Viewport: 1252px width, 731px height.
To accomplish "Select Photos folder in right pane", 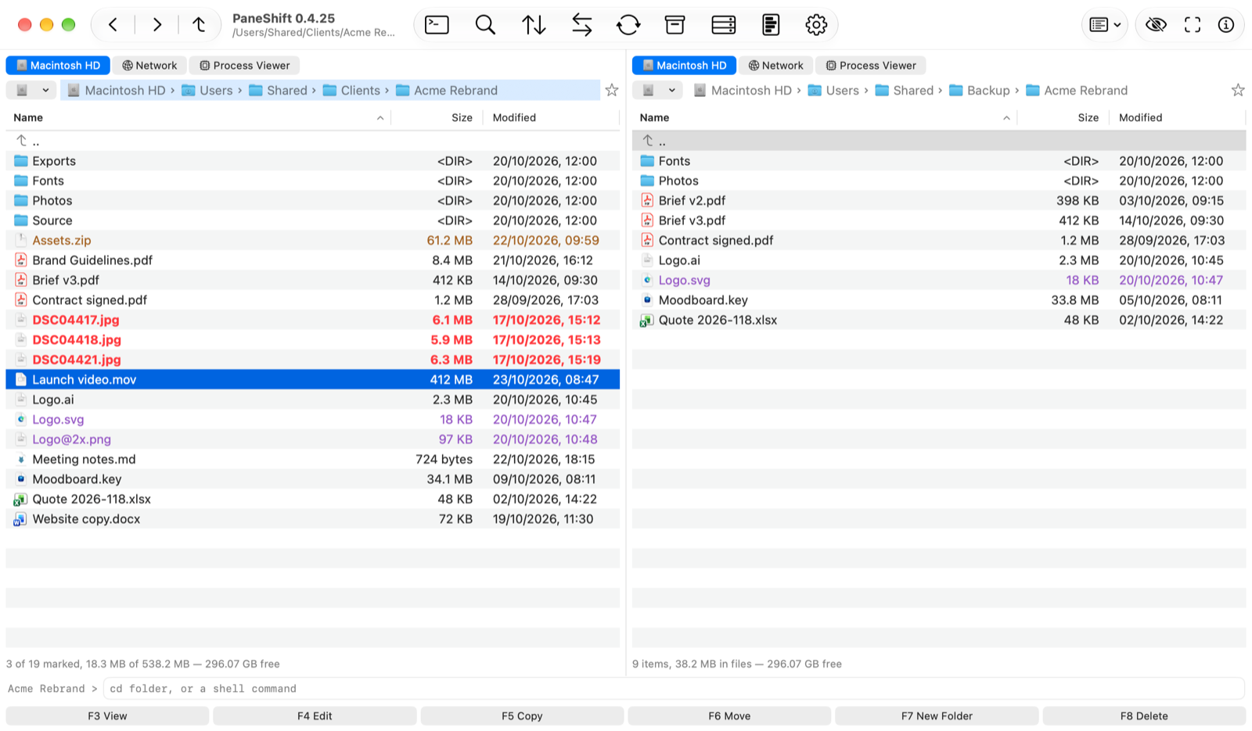I will point(939,181).
